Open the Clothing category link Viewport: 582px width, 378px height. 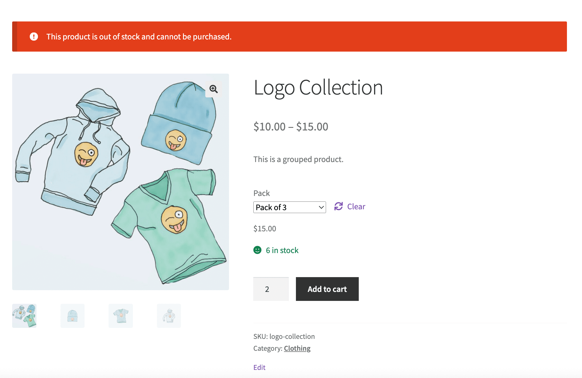(297, 348)
